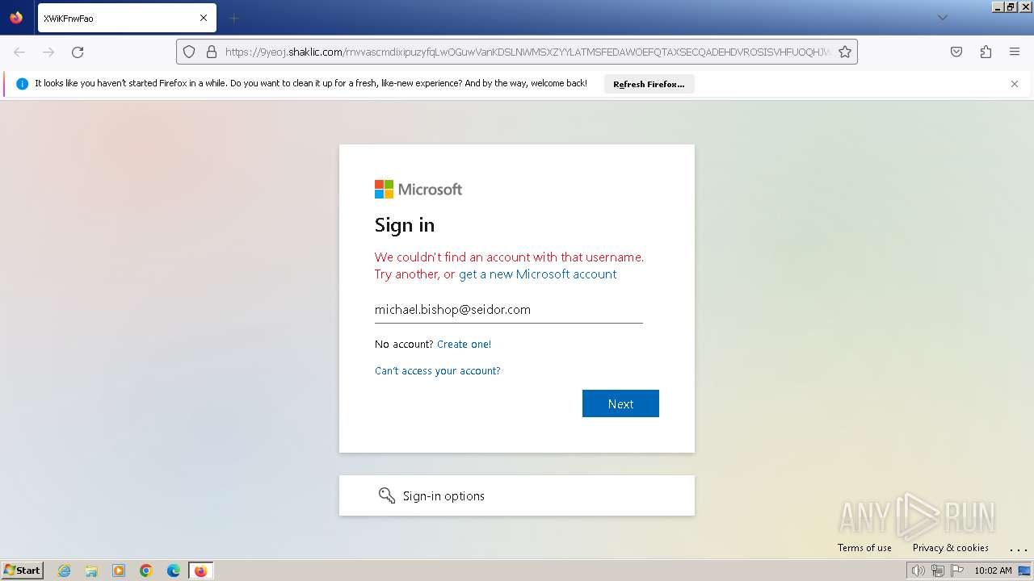Screen dimensions: 1034x581
Task: Click the Create one! link
Action: click(x=464, y=345)
